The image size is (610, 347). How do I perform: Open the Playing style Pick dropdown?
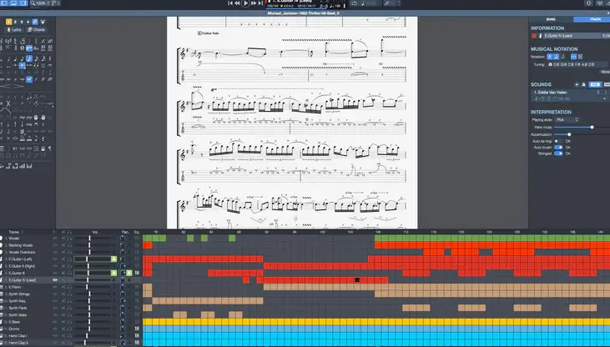[x=567, y=120]
